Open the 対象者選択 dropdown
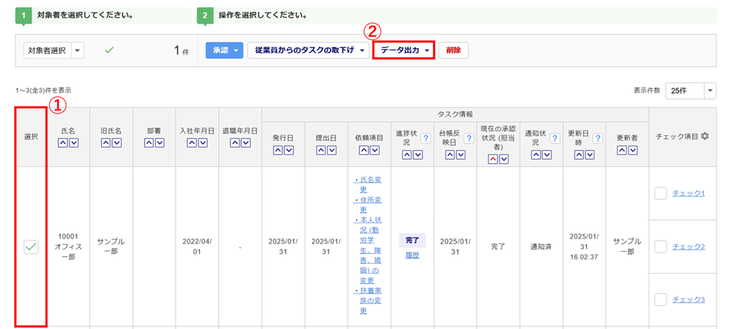The image size is (732, 329). click(x=53, y=51)
